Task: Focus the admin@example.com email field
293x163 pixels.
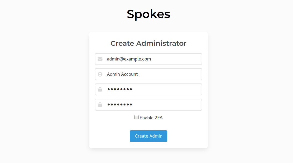Action: 148,59
